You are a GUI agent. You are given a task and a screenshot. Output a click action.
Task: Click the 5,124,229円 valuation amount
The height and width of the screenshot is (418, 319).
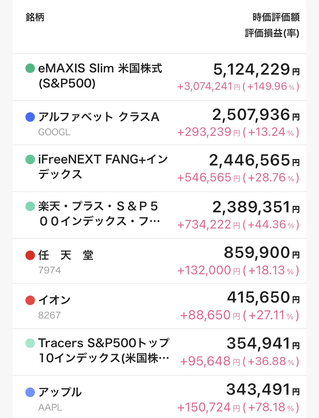256,69
